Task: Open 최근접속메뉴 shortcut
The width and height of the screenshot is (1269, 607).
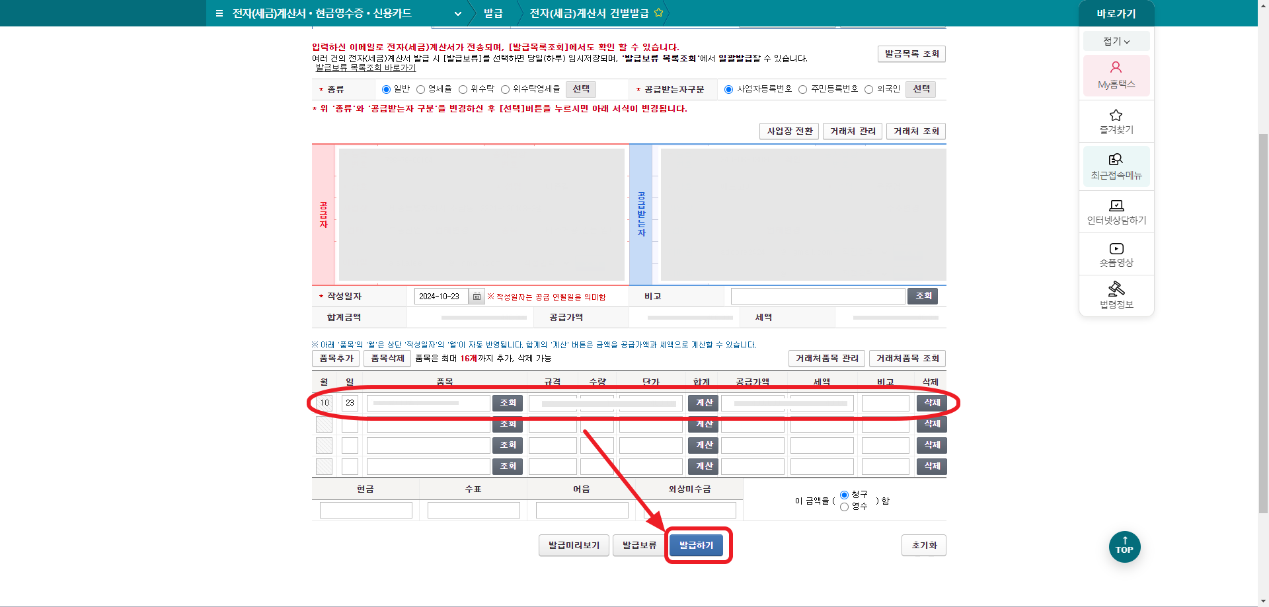Action: [1116, 166]
